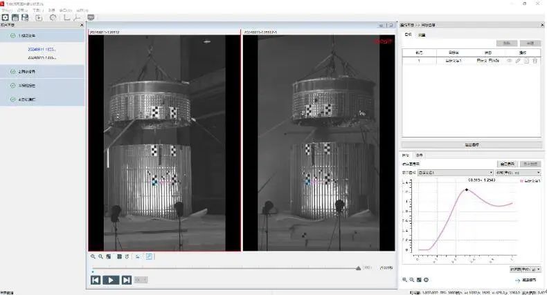
Task: Click the second small icon above the video area's right corner
Action: click(x=391, y=26)
